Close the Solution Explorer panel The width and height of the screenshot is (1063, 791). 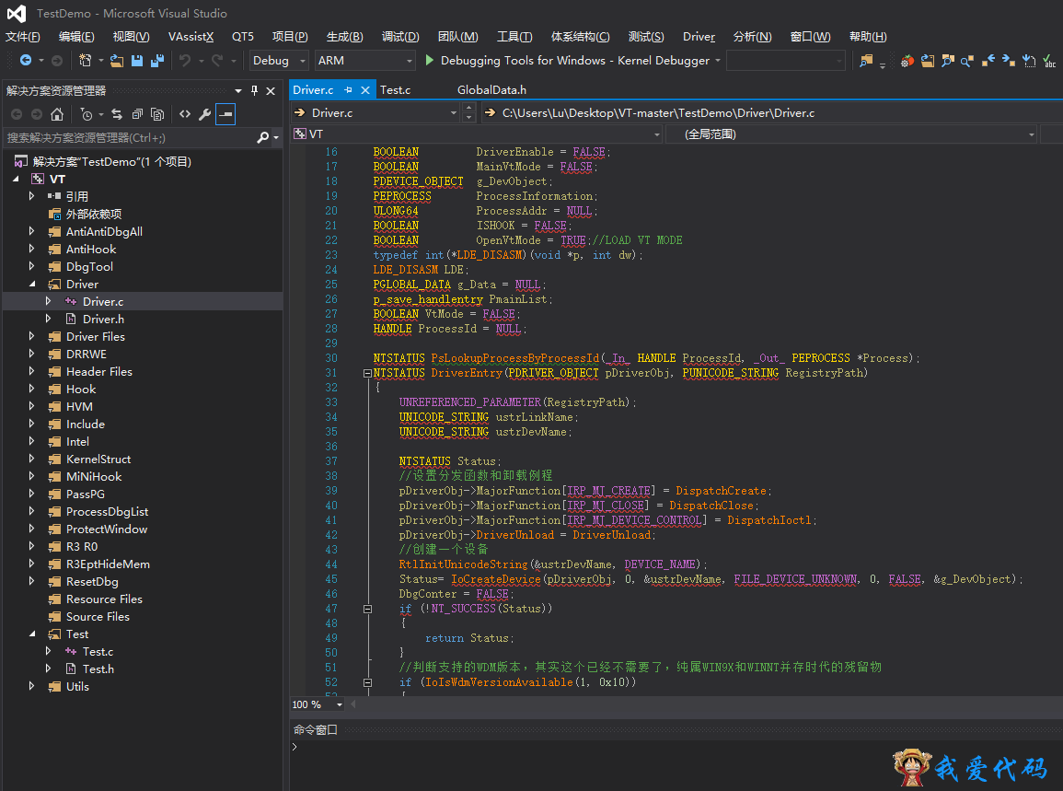(271, 90)
